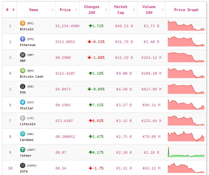The width and height of the screenshot is (209, 175).
Task: Click the XRP coin icon
Action: coord(23,55)
